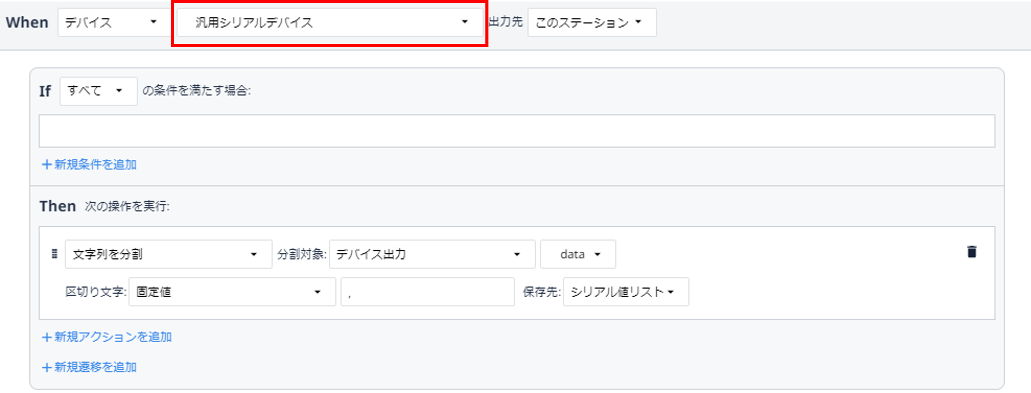Click the 区切り文字: label
The width and height of the screenshot is (1031, 393).
[96, 292]
